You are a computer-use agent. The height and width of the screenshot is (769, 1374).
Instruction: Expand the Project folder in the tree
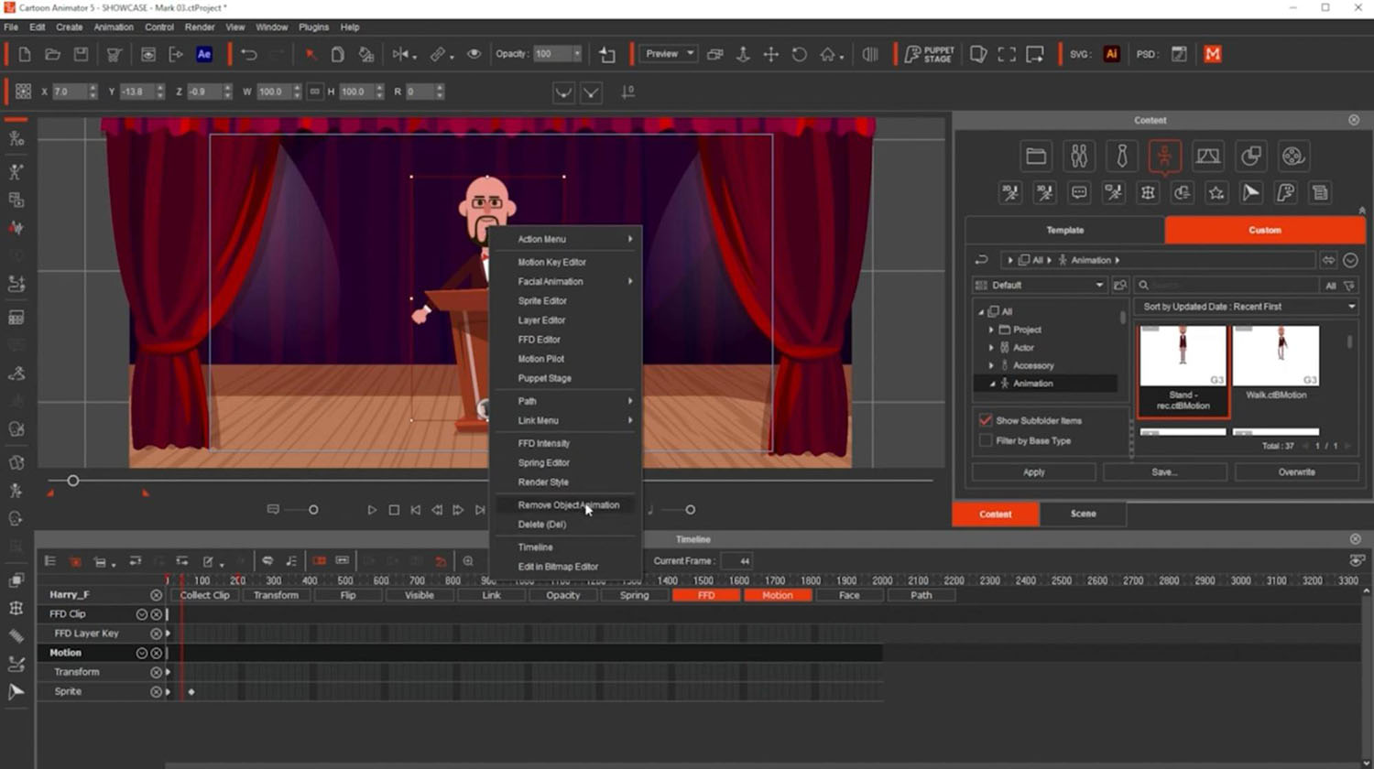coord(991,330)
